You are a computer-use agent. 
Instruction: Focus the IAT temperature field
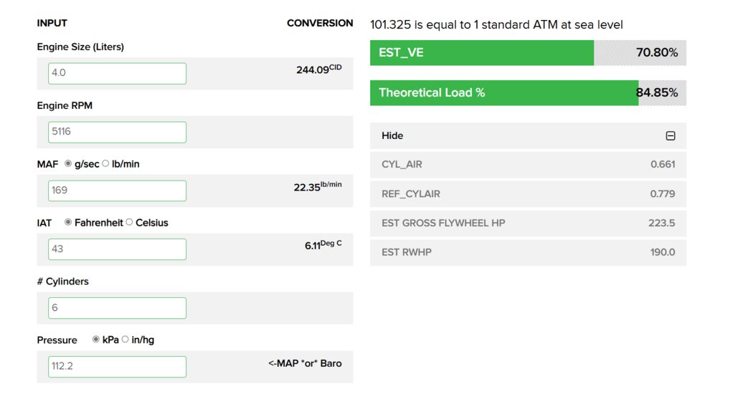[x=117, y=249]
